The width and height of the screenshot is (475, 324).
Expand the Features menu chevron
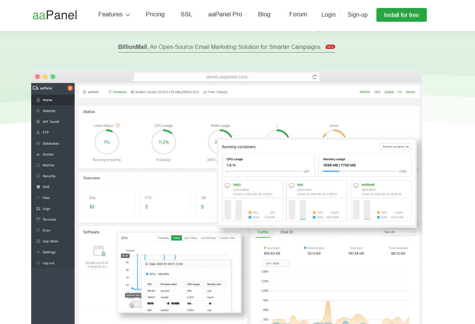(x=128, y=15)
